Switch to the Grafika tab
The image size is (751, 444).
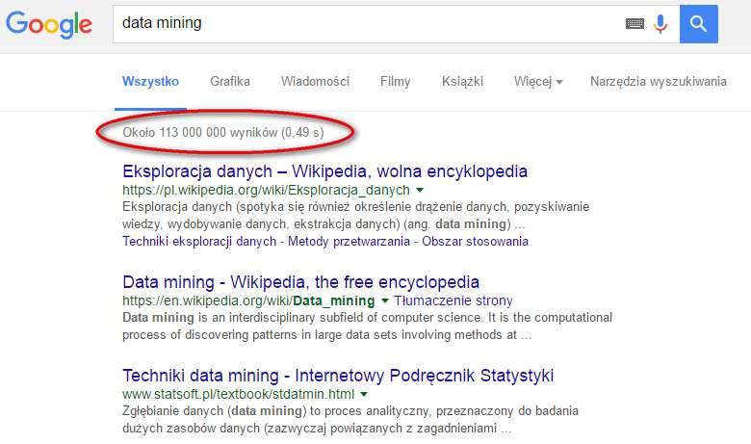230,82
